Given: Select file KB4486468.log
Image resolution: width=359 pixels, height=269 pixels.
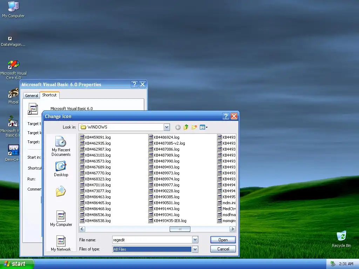Looking at the screenshot, I should click(x=95, y=209).
